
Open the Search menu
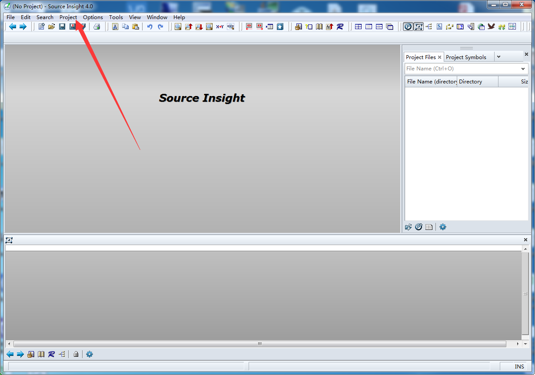(45, 17)
